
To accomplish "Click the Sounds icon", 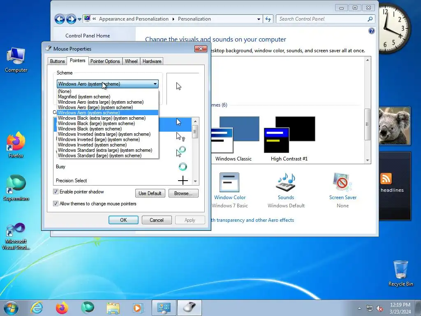I will click(286, 183).
